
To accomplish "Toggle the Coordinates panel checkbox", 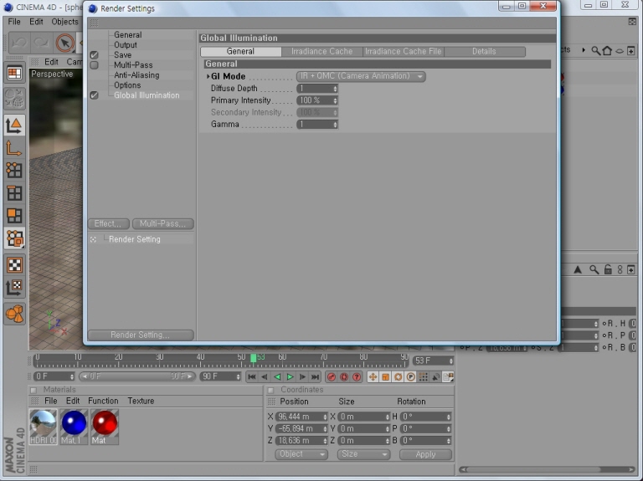I will pyautogui.click(x=270, y=390).
